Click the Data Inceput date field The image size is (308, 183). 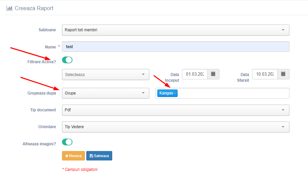click(x=195, y=74)
